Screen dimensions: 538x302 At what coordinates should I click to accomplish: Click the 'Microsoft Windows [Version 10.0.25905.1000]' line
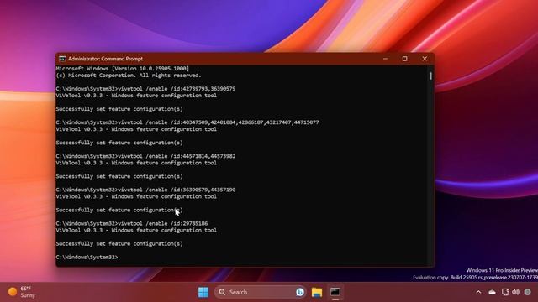click(123, 69)
